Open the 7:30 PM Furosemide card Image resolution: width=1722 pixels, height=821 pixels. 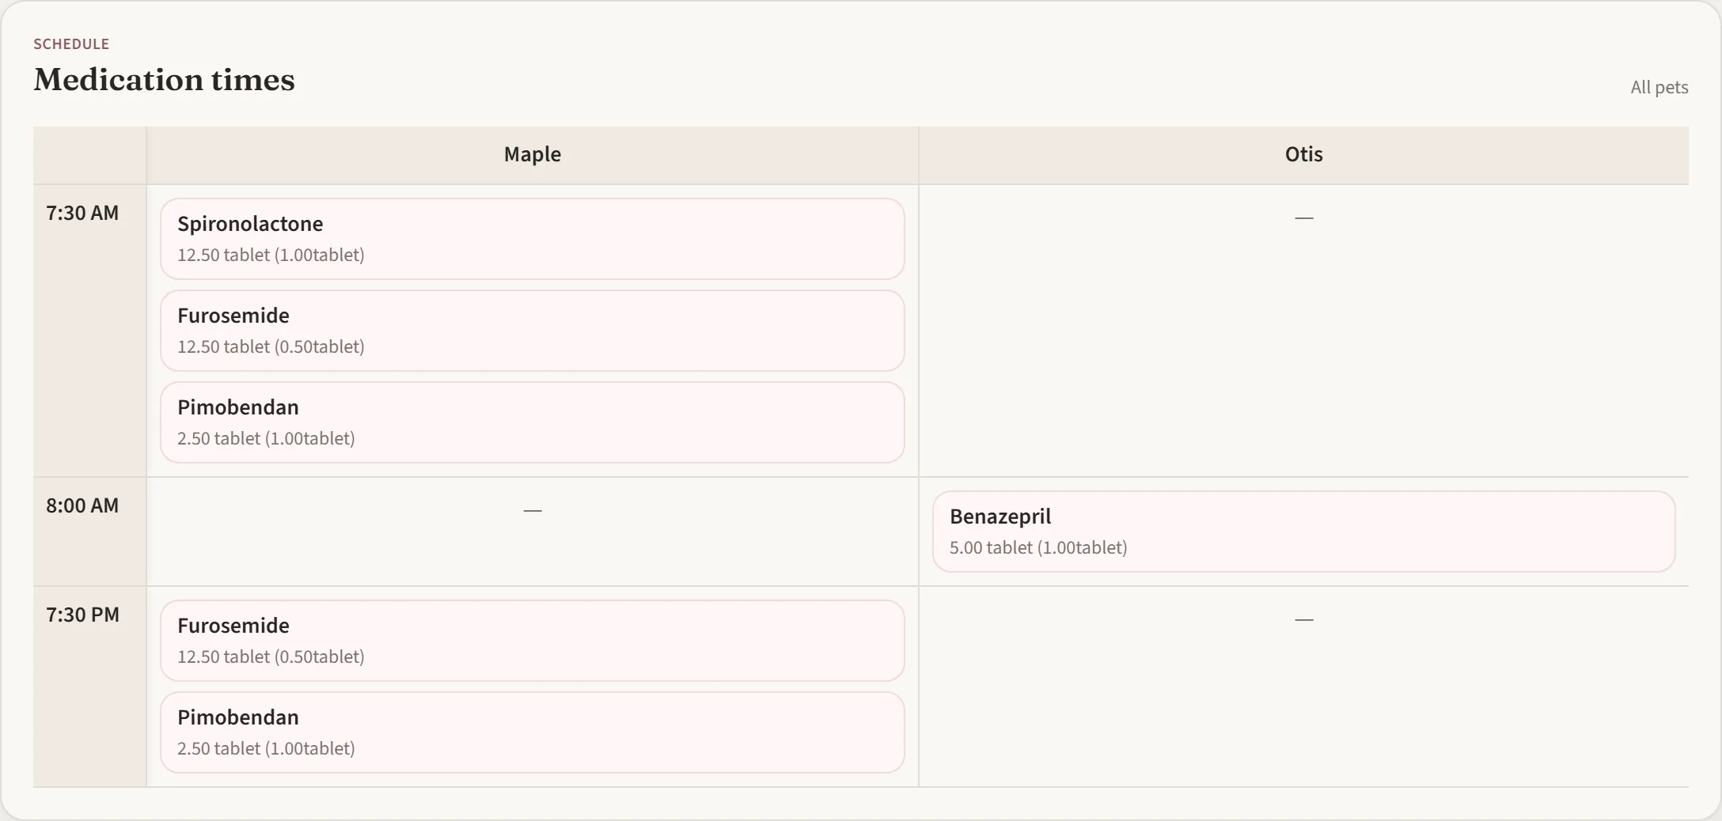click(532, 641)
